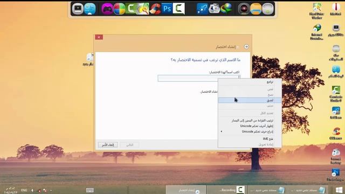The width and height of the screenshot is (345, 194).
Task: Open the yellow drive dock icon
Action: tap(256, 9)
